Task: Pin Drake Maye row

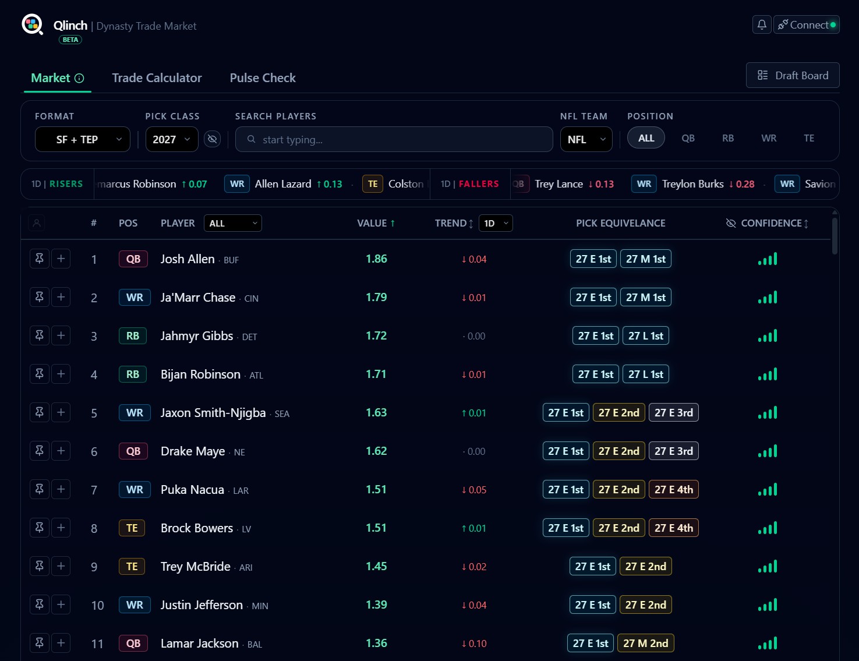Action: (x=40, y=451)
